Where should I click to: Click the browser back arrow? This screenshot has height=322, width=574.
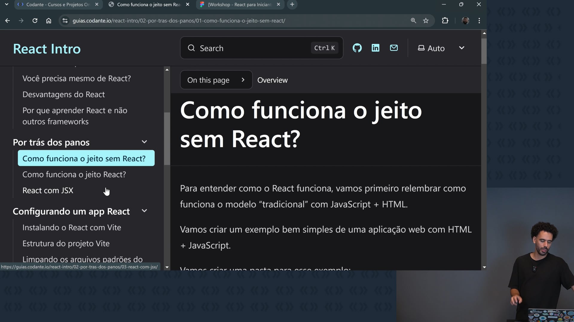7,21
